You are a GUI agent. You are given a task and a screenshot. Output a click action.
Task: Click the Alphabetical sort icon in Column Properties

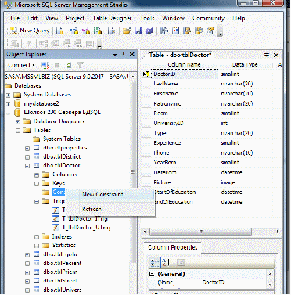coord(164,263)
